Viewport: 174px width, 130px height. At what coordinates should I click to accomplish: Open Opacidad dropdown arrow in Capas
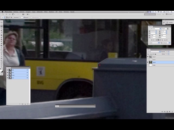169,52
